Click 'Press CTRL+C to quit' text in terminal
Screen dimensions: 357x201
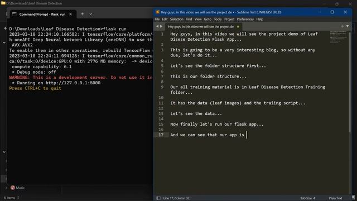point(35,88)
